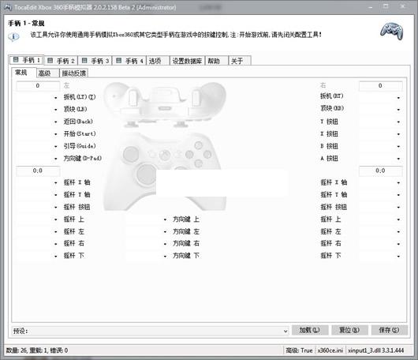Click the info icon beside the description
418x360 pixels.
coord(13,36)
